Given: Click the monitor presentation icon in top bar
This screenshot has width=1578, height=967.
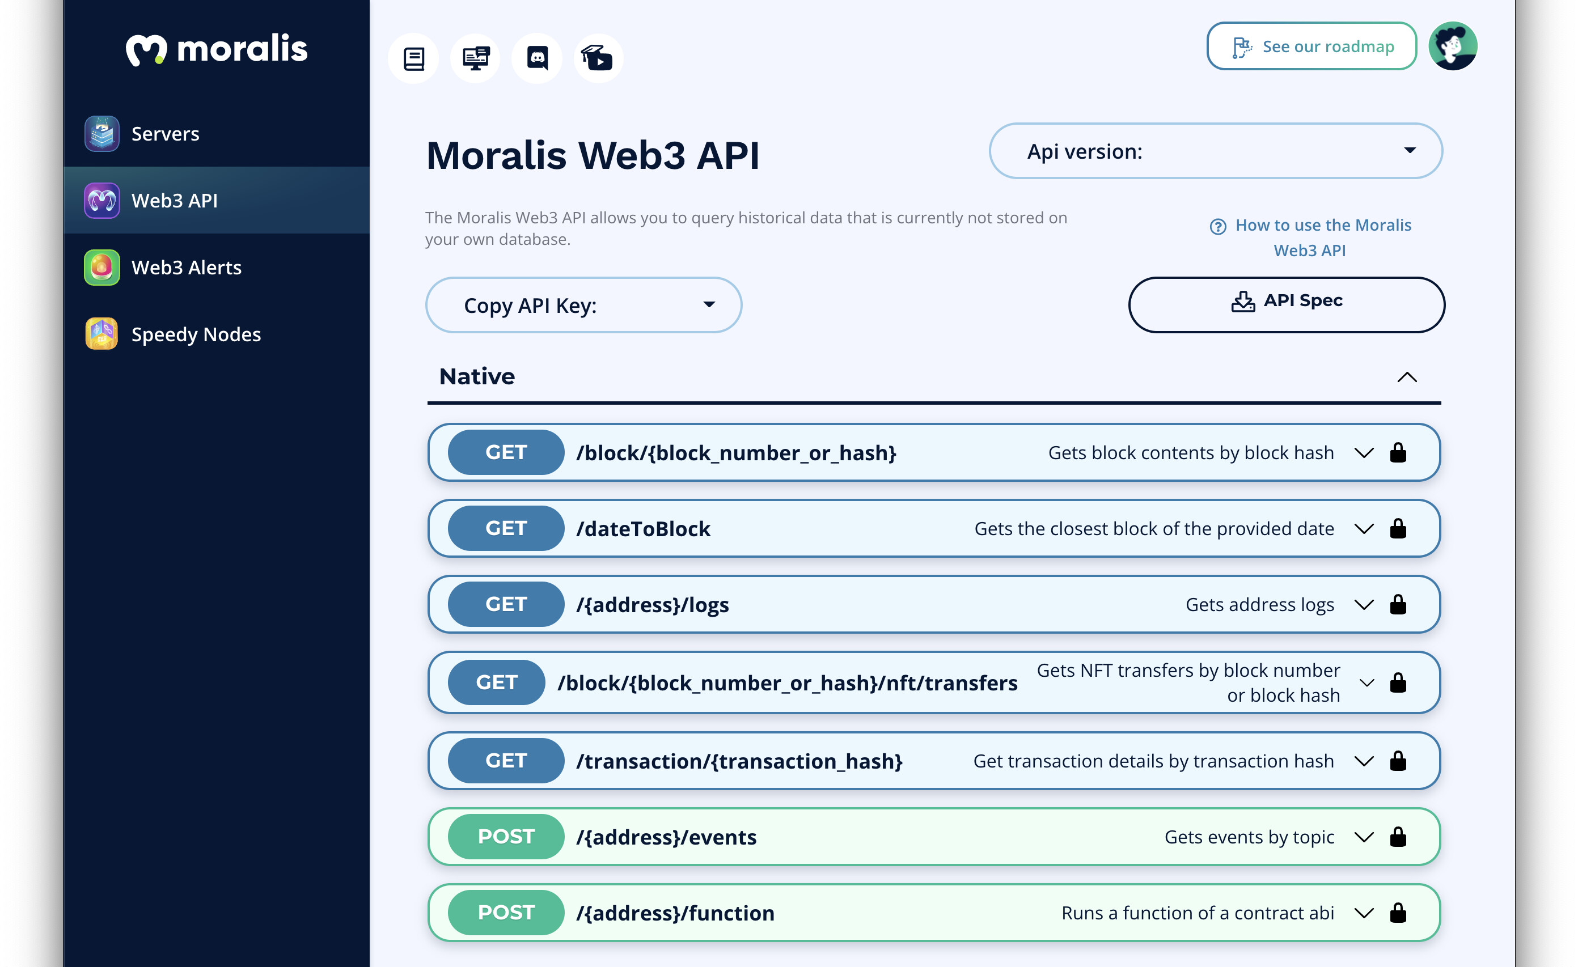Looking at the screenshot, I should [475, 58].
